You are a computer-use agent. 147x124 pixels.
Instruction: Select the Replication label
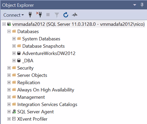[x=29, y=83]
